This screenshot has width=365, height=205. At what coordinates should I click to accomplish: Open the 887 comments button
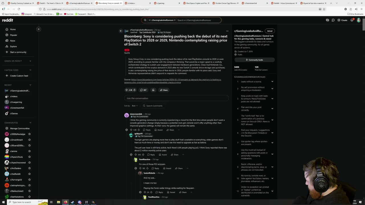click(x=143, y=90)
